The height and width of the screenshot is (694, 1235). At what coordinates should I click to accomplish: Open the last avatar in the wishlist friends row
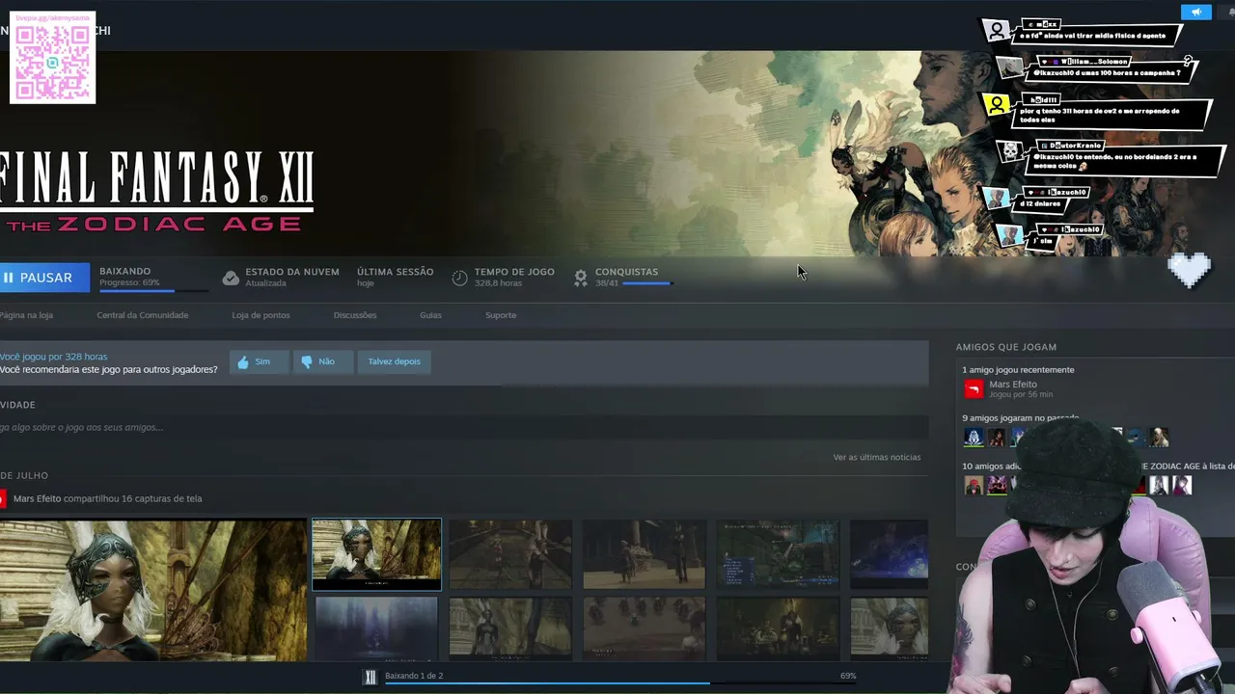pyautogui.click(x=1182, y=485)
